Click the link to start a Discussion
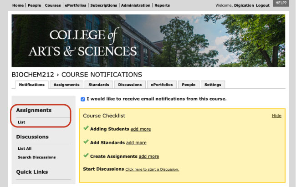The height and width of the screenshot is (187, 296). [x=152, y=169]
